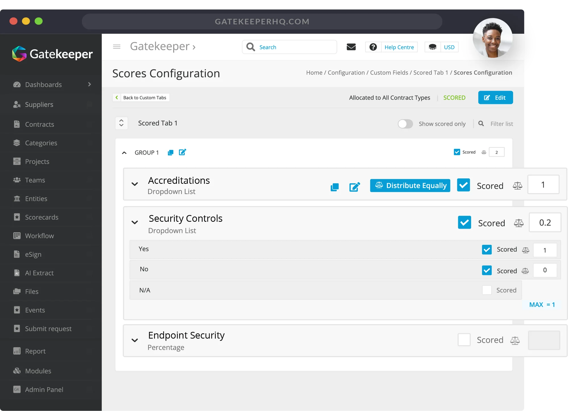568x411 pixels.
Task: Collapse GROUP 1 with the chevron
Action: 124,153
